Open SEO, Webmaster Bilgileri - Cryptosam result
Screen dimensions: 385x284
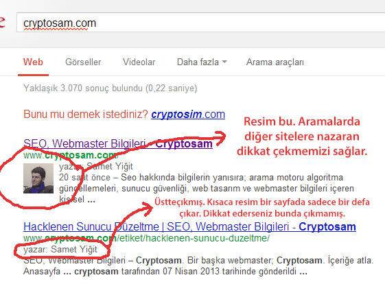[x=118, y=143]
